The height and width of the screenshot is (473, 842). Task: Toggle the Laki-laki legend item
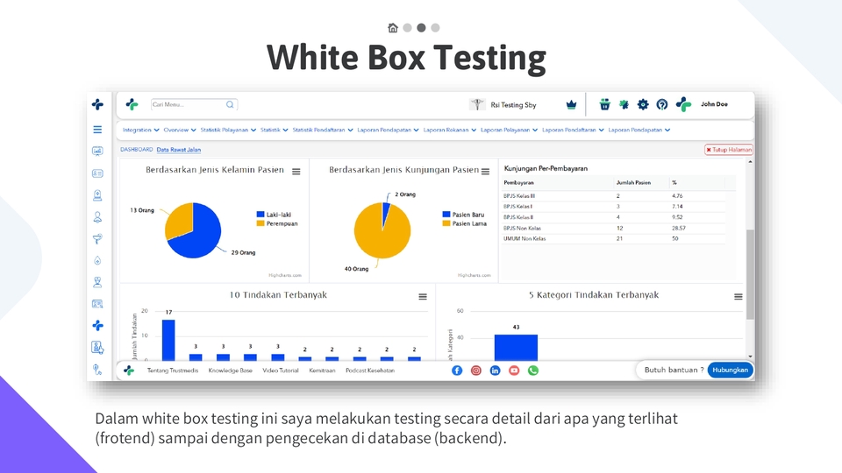pyautogui.click(x=278, y=215)
